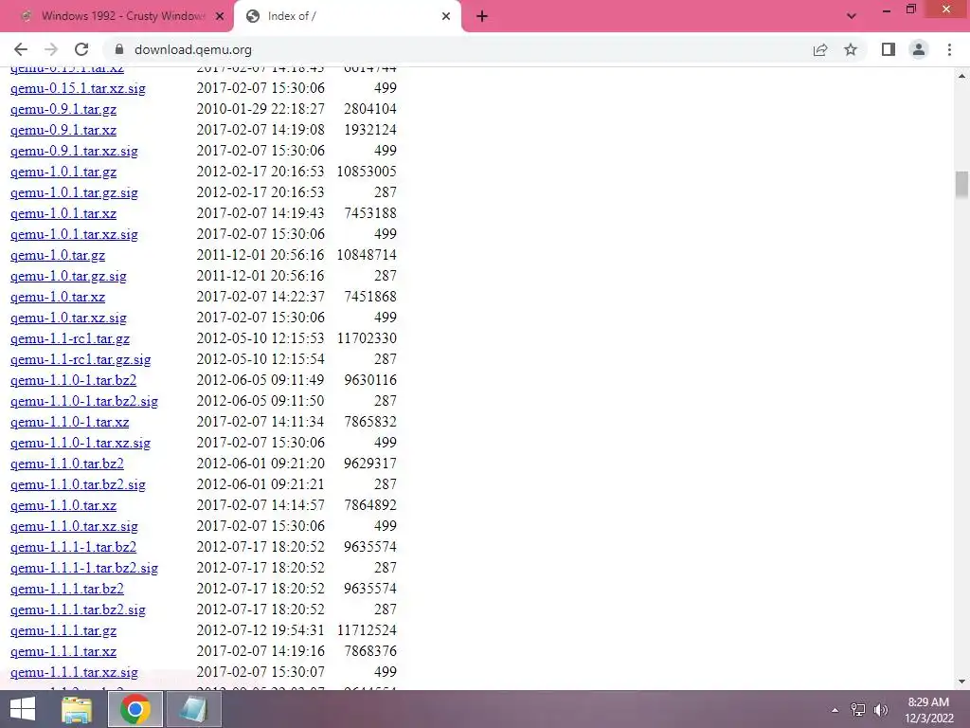
Task: Open the browser side panel
Action: pyautogui.click(x=889, y=49)
